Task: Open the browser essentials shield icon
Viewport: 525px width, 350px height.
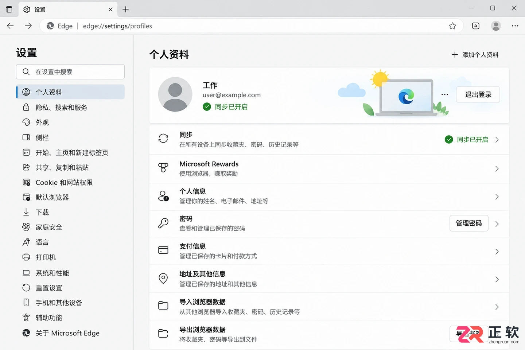Action: 476,26
